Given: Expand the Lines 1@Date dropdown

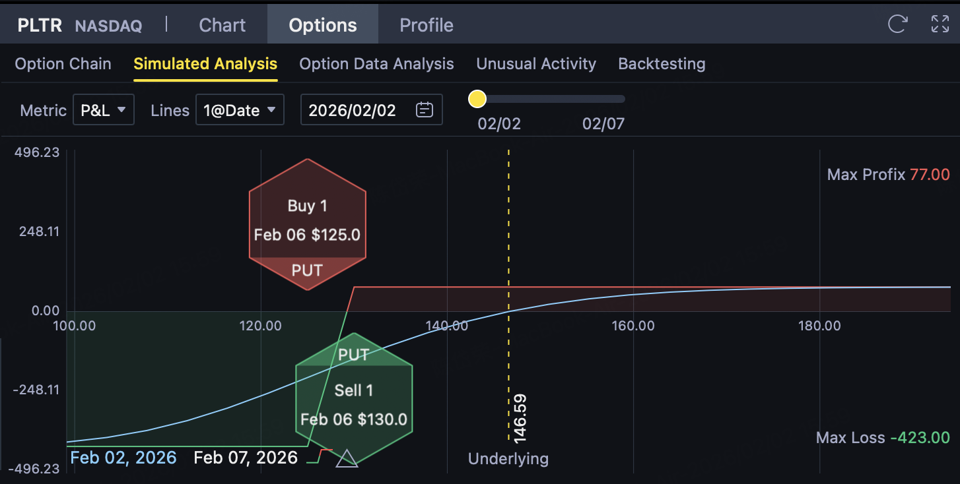Looking at the screenshot, I should [x=240, y=110].
